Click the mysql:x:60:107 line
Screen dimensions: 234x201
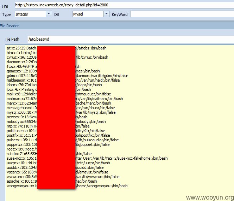click(x=61, y=112)
